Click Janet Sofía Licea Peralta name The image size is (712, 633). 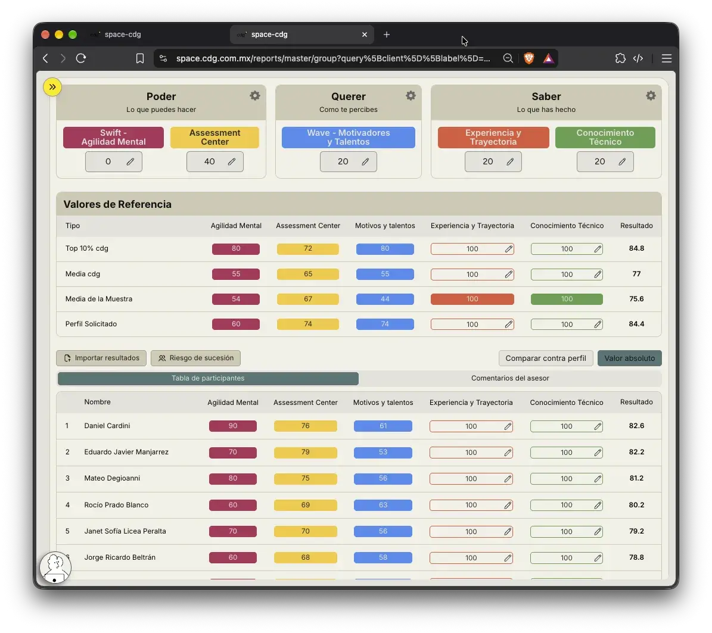[125, 531]
